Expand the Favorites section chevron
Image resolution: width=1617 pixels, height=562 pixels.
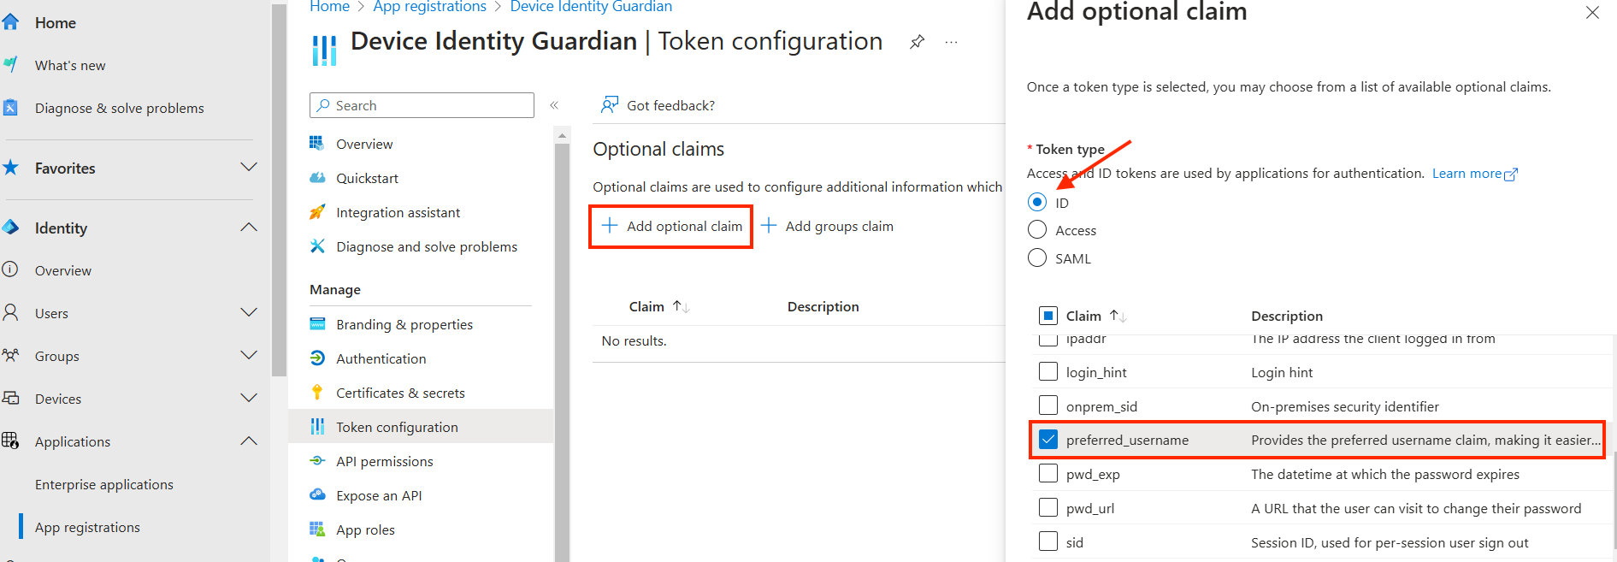pyautogui.click(x=249, y=168)
